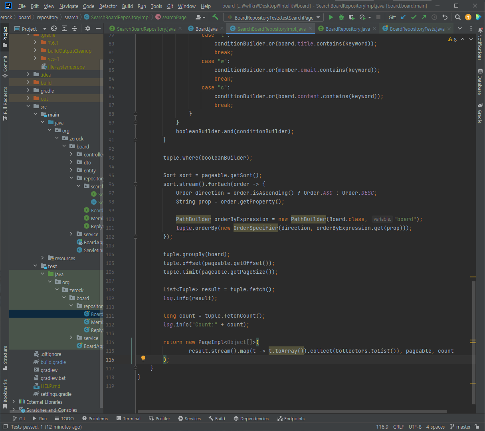
Task: Open code with me user icon dropdown
Action: pos(200,17)
